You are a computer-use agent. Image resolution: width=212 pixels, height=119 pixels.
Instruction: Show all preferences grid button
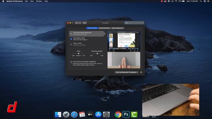(84, 23)
